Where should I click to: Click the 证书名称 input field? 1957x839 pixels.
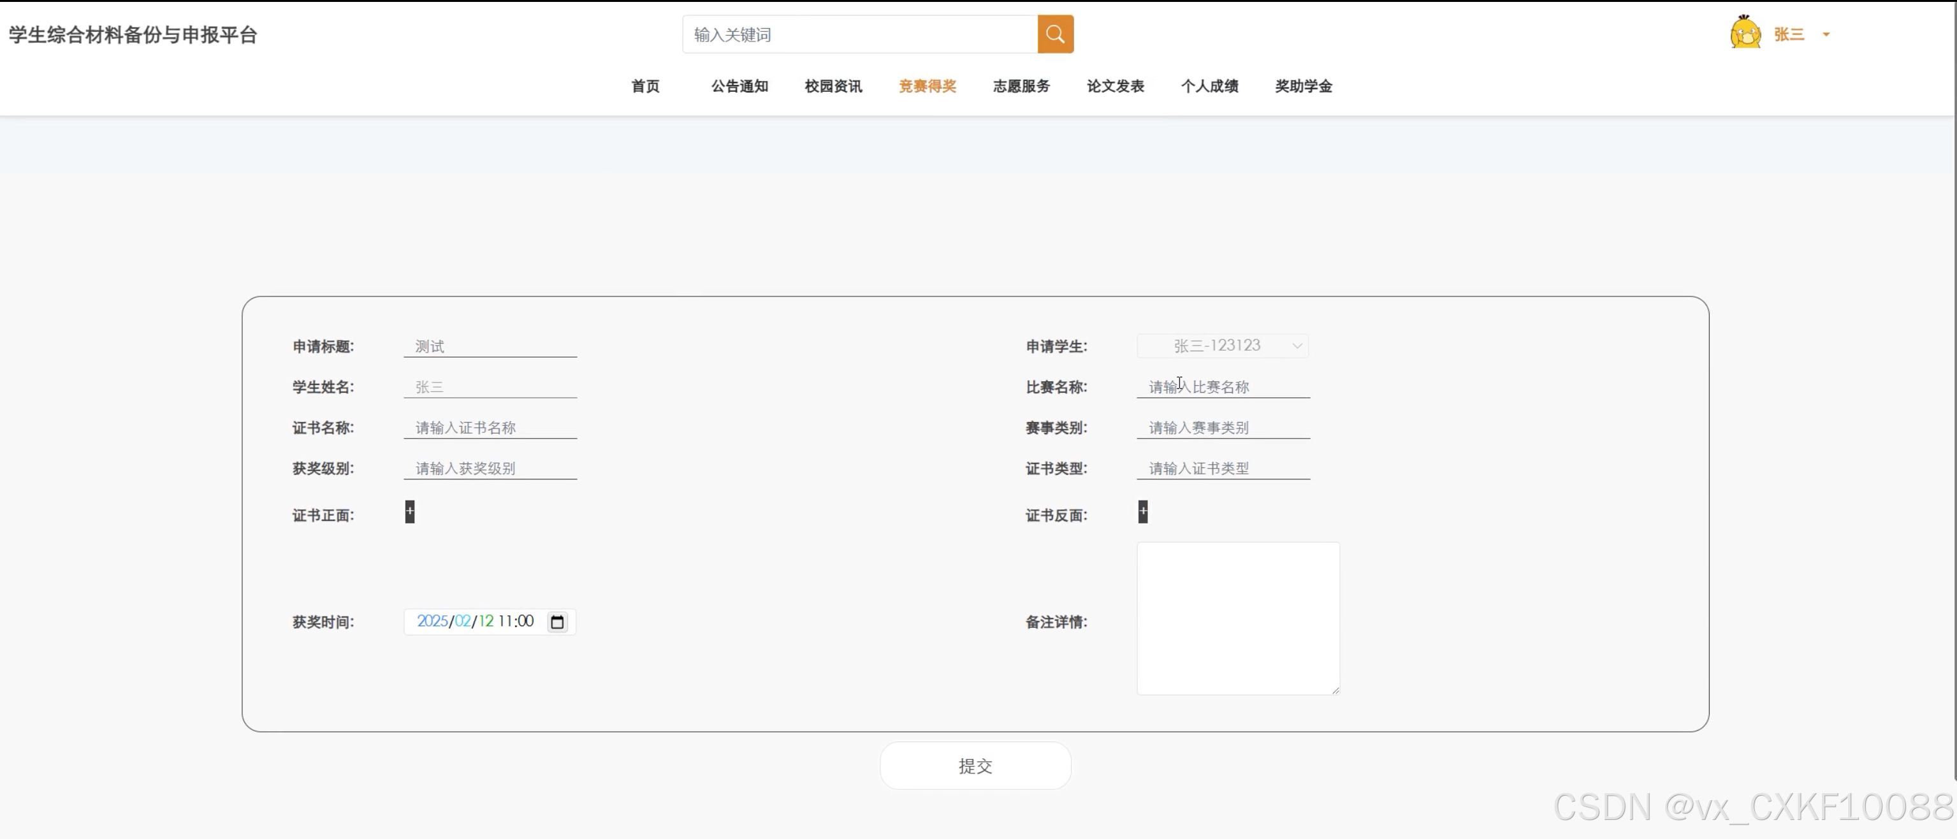[x=490, y=428]
